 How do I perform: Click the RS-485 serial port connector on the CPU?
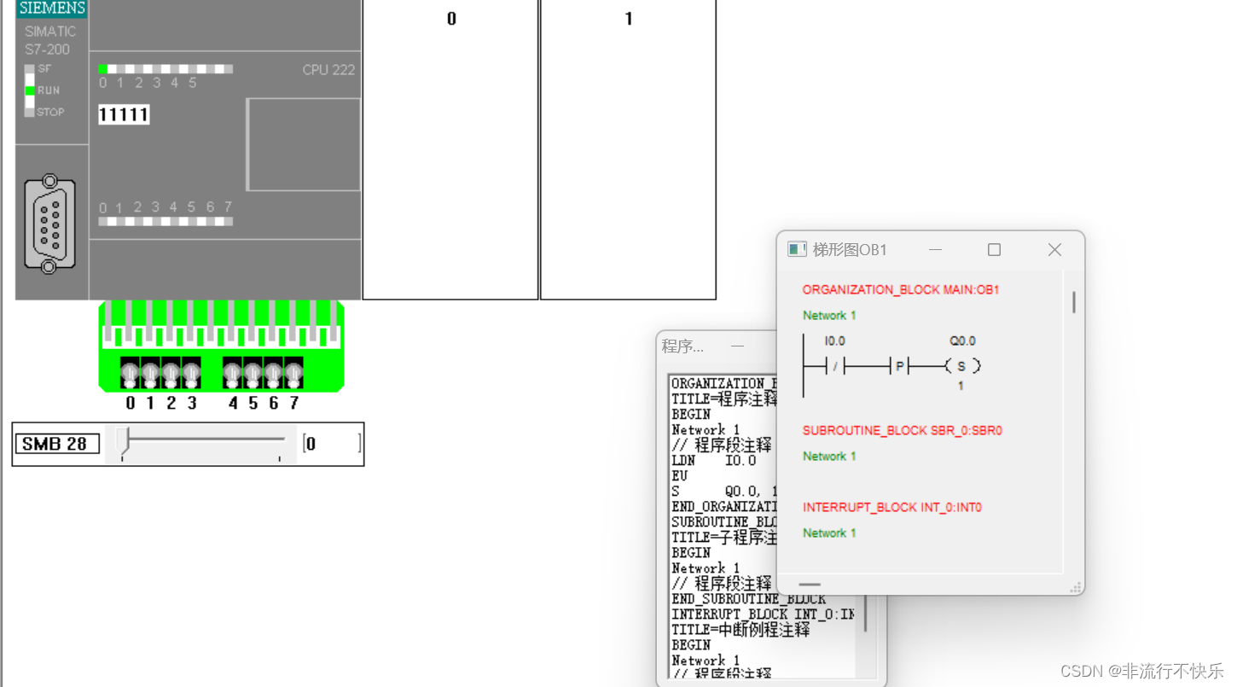(49, 224)
